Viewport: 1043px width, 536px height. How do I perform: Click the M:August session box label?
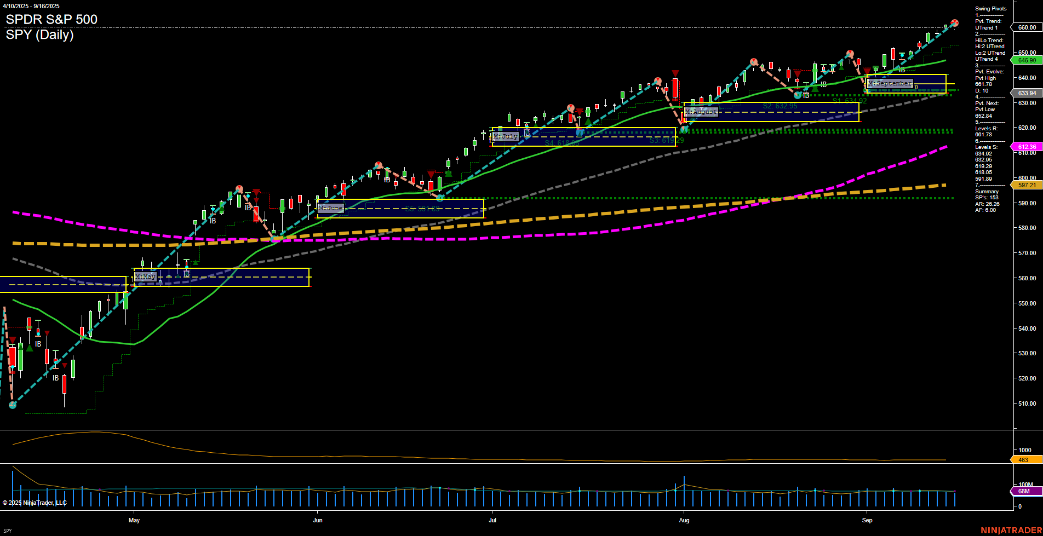pos(701,112)
